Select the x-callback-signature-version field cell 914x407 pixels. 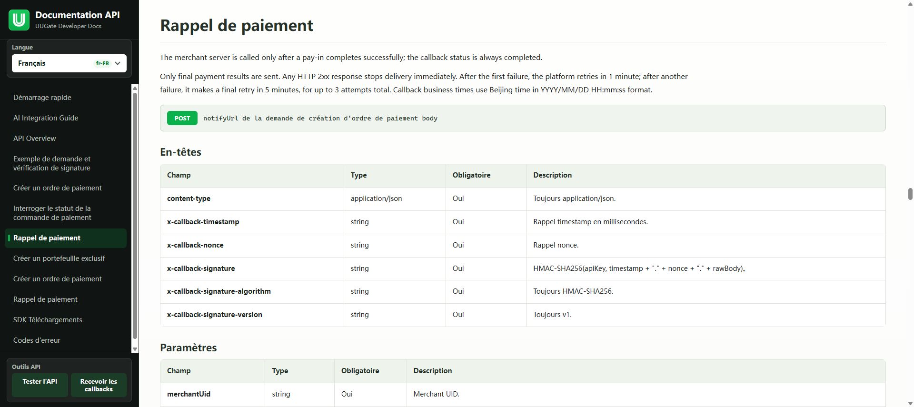(252, 315)
